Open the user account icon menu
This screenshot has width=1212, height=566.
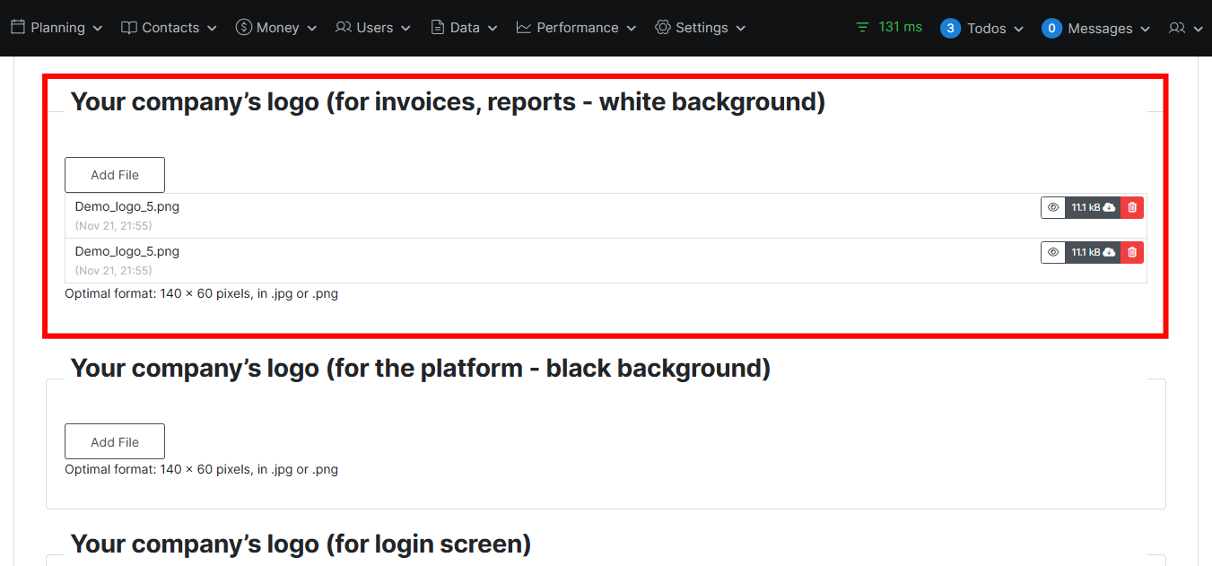[x=1185, y=28]
